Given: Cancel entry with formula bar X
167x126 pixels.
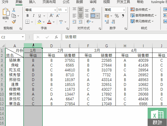Looking at the screenshot, I should pyautogui.click(x=38, y=37).
